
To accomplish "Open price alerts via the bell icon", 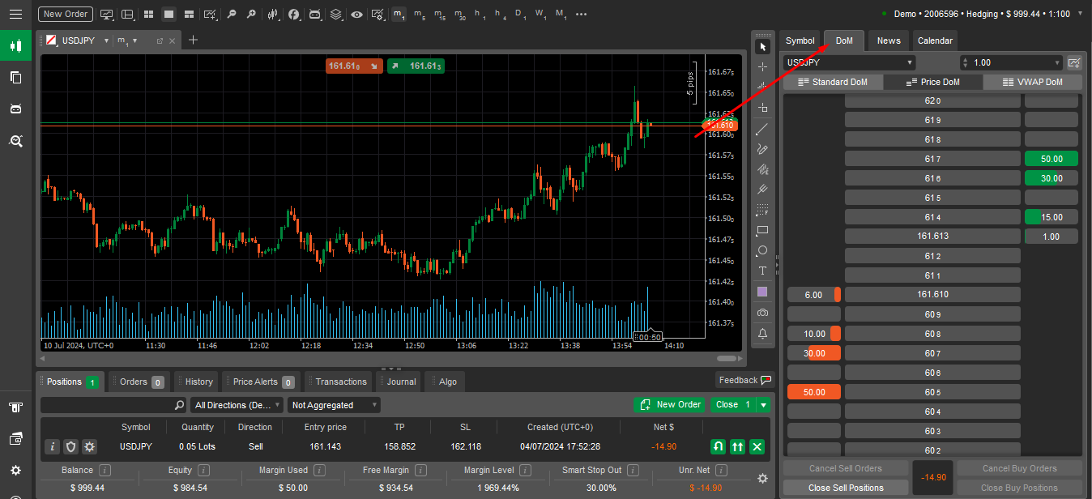I will tap(762, 333).
